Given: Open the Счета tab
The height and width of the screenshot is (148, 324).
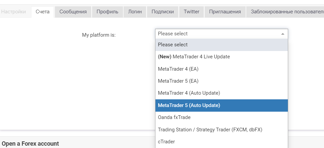Looking at the screenshot, I should tap(43, 12).
